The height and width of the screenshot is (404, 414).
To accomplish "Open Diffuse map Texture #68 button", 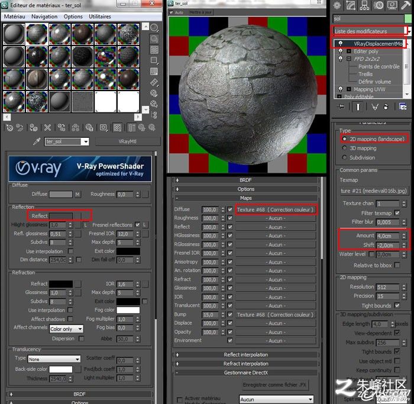I will (276, 209).
